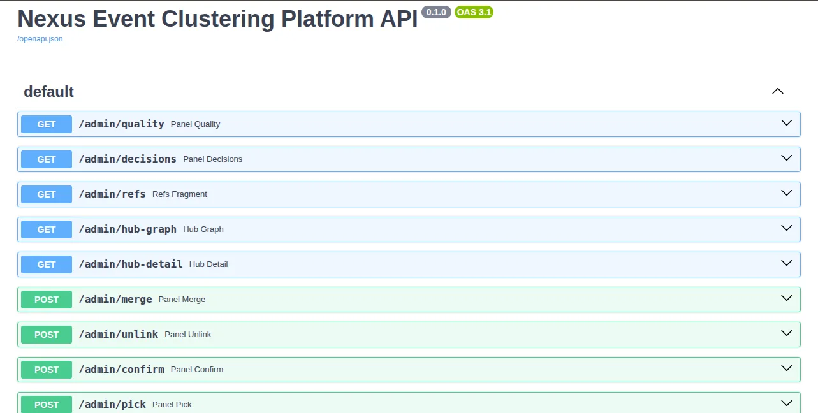818x413 pixels.
Task: Open the /openapi.json link
Action: tap(40, 39)
